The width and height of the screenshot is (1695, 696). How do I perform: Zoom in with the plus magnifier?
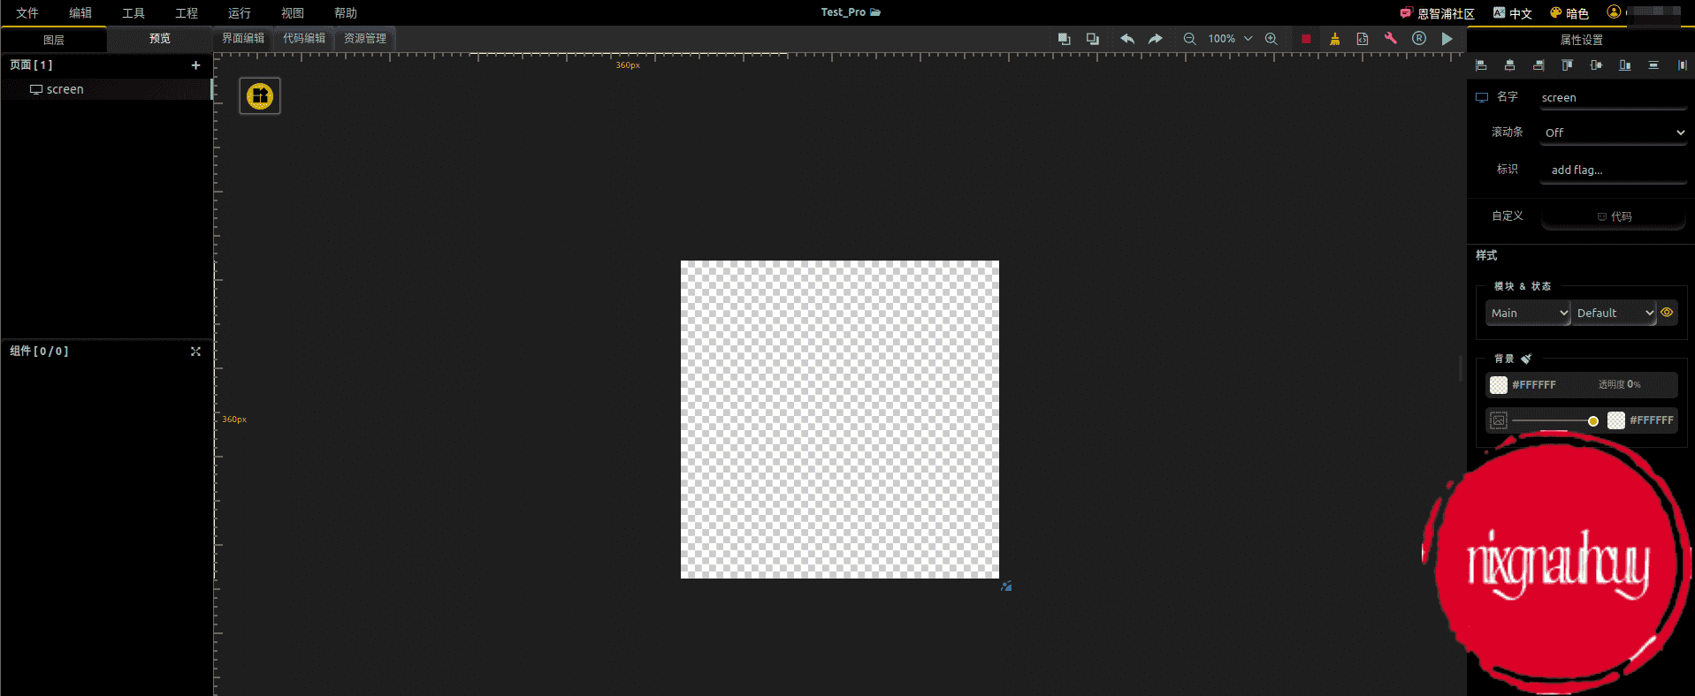(x=1271, y=39)
